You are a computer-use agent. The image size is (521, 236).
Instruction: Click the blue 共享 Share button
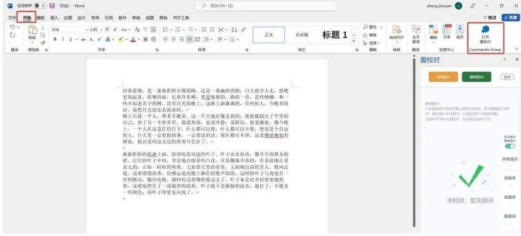click(x=511, y=18)
